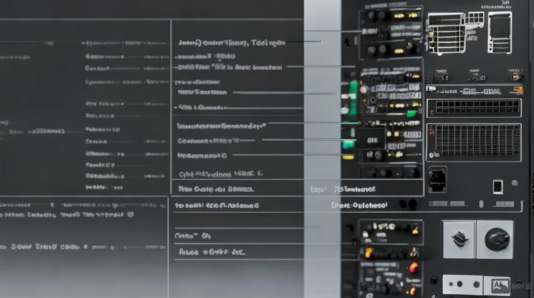Click the orange tag on the label strip
The width and height of the screenshot is (534, 298).
tap(518, 90)
